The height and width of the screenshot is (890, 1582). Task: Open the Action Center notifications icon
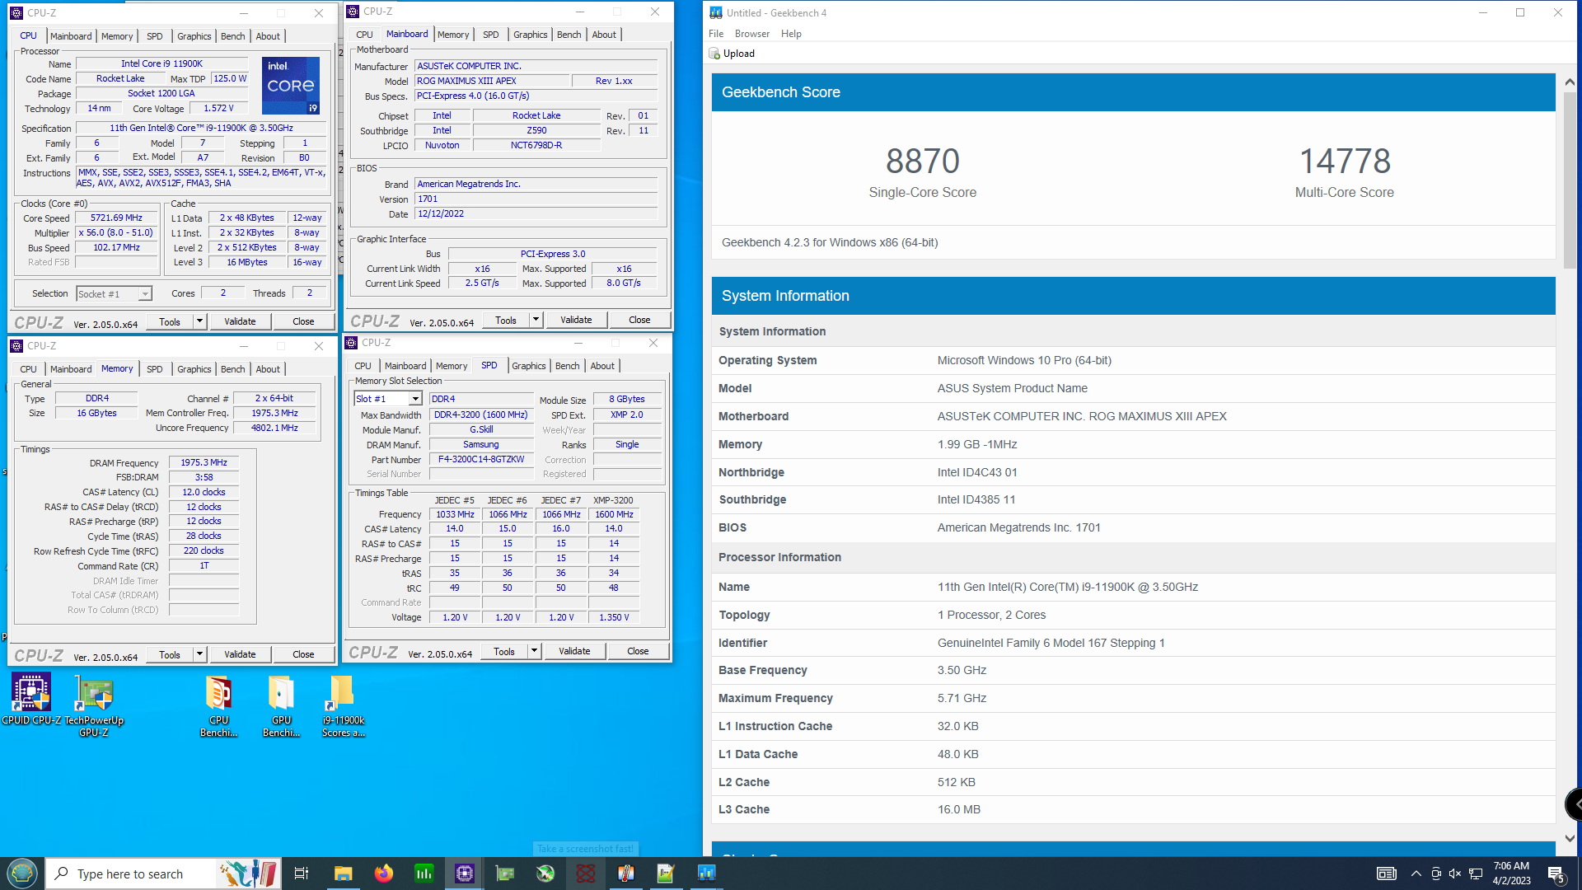[x=1556, y=874]
